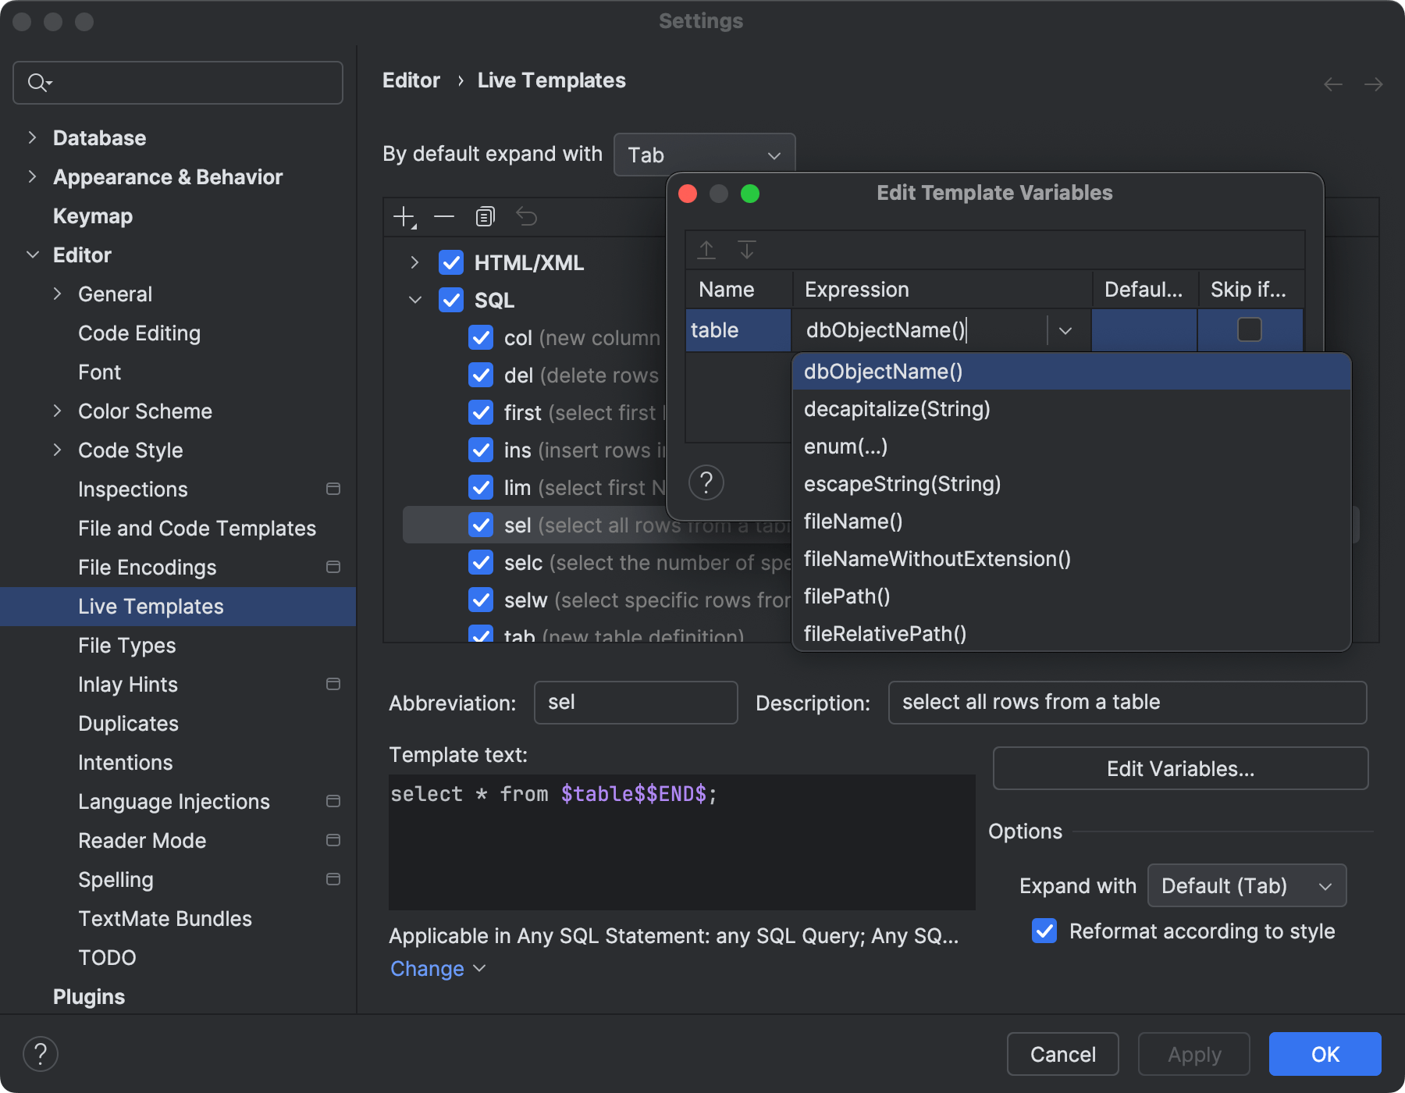The height and width of the screenshot is (1093, 1405).
Task: Open help in Edit Template Variables dialog
Action: (x=706, y=482)
